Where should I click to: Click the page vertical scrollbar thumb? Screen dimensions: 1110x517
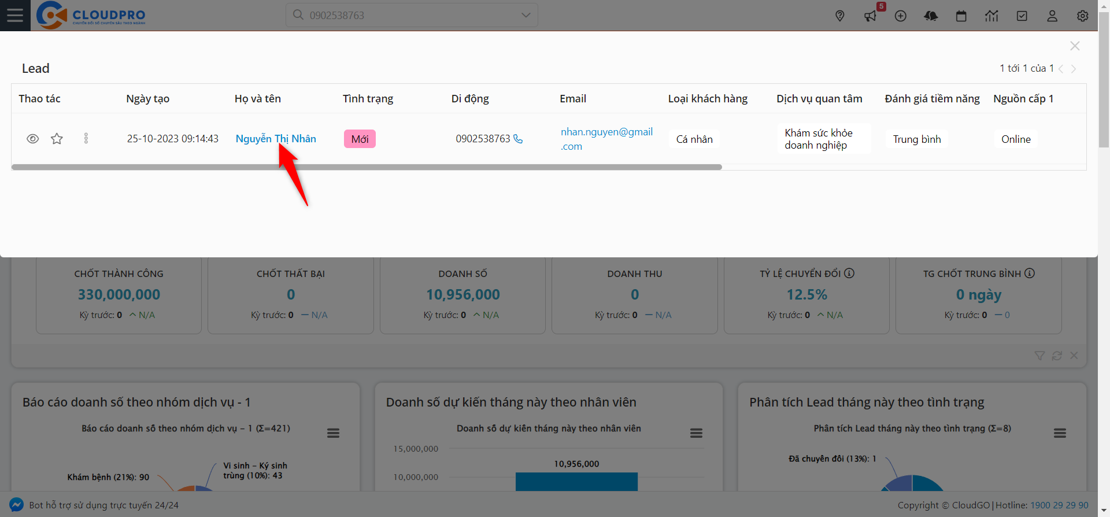pos(1104,80)
